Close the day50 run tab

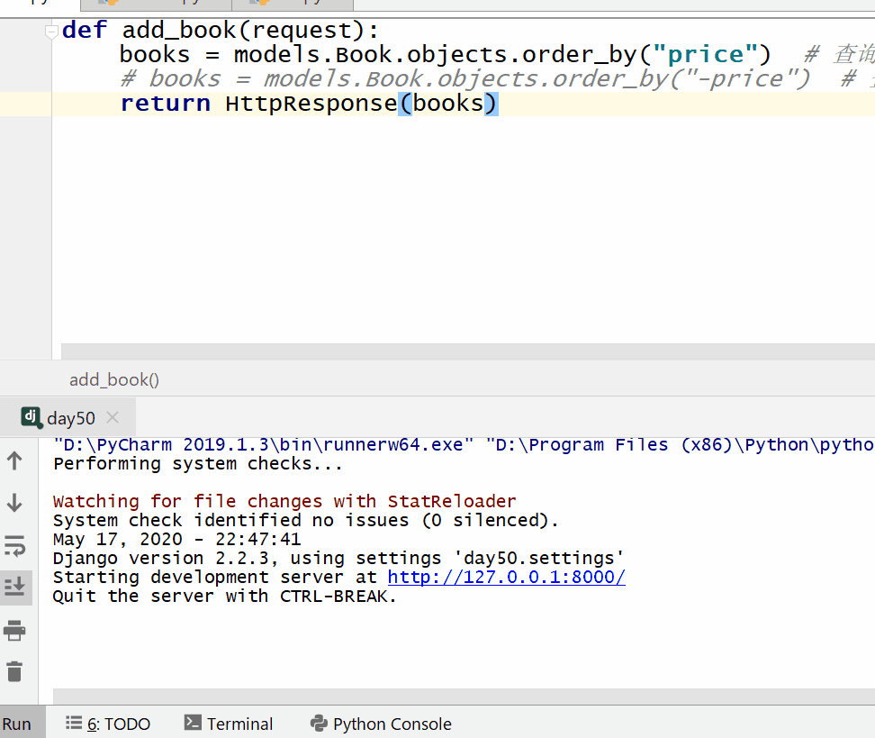pyautogui.click(x=113, y=417)
